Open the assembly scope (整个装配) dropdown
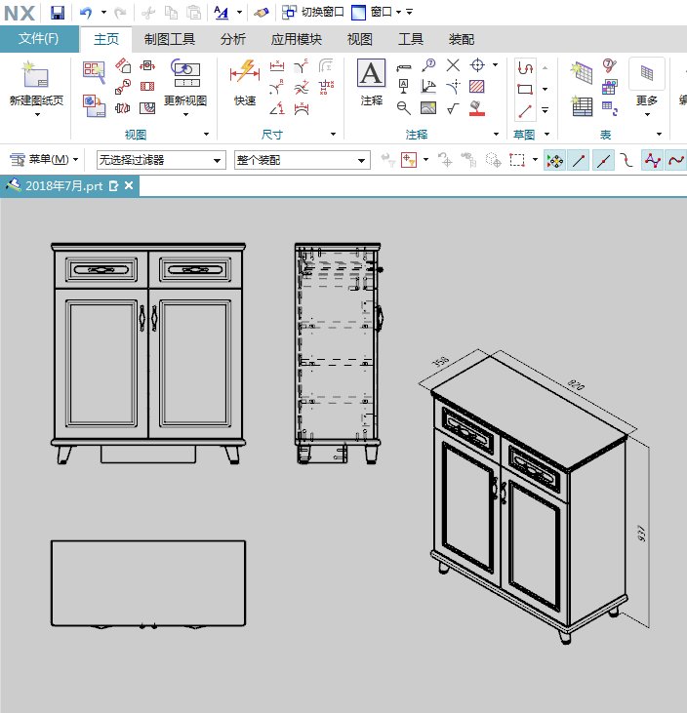The height and width of the screenshot is (713, 687). [301, 160]
